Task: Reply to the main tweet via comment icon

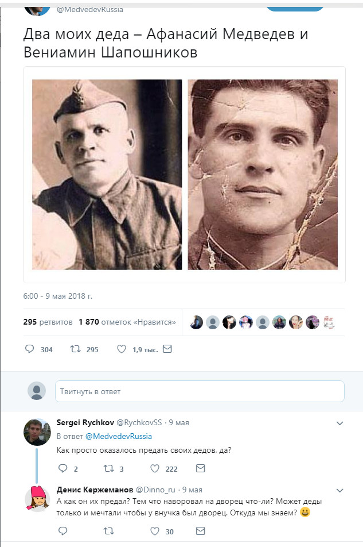Action: (x=30, y=349)
